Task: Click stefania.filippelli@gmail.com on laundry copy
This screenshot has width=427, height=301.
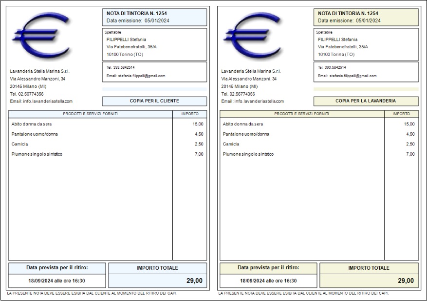Action: pos(353,76)
